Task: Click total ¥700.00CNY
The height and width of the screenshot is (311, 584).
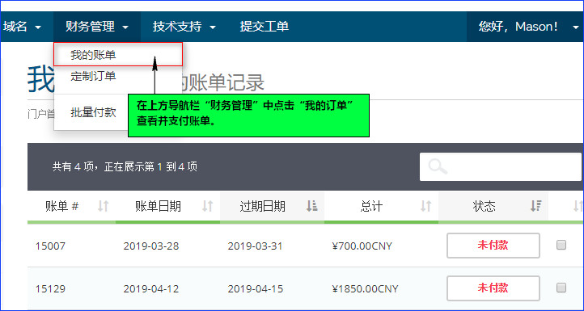Action: [362, 246]
